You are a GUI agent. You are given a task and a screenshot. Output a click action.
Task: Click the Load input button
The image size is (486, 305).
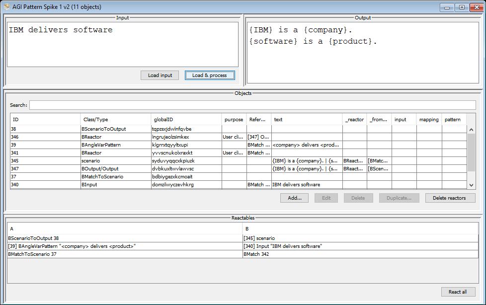click(x=160, y=76)
